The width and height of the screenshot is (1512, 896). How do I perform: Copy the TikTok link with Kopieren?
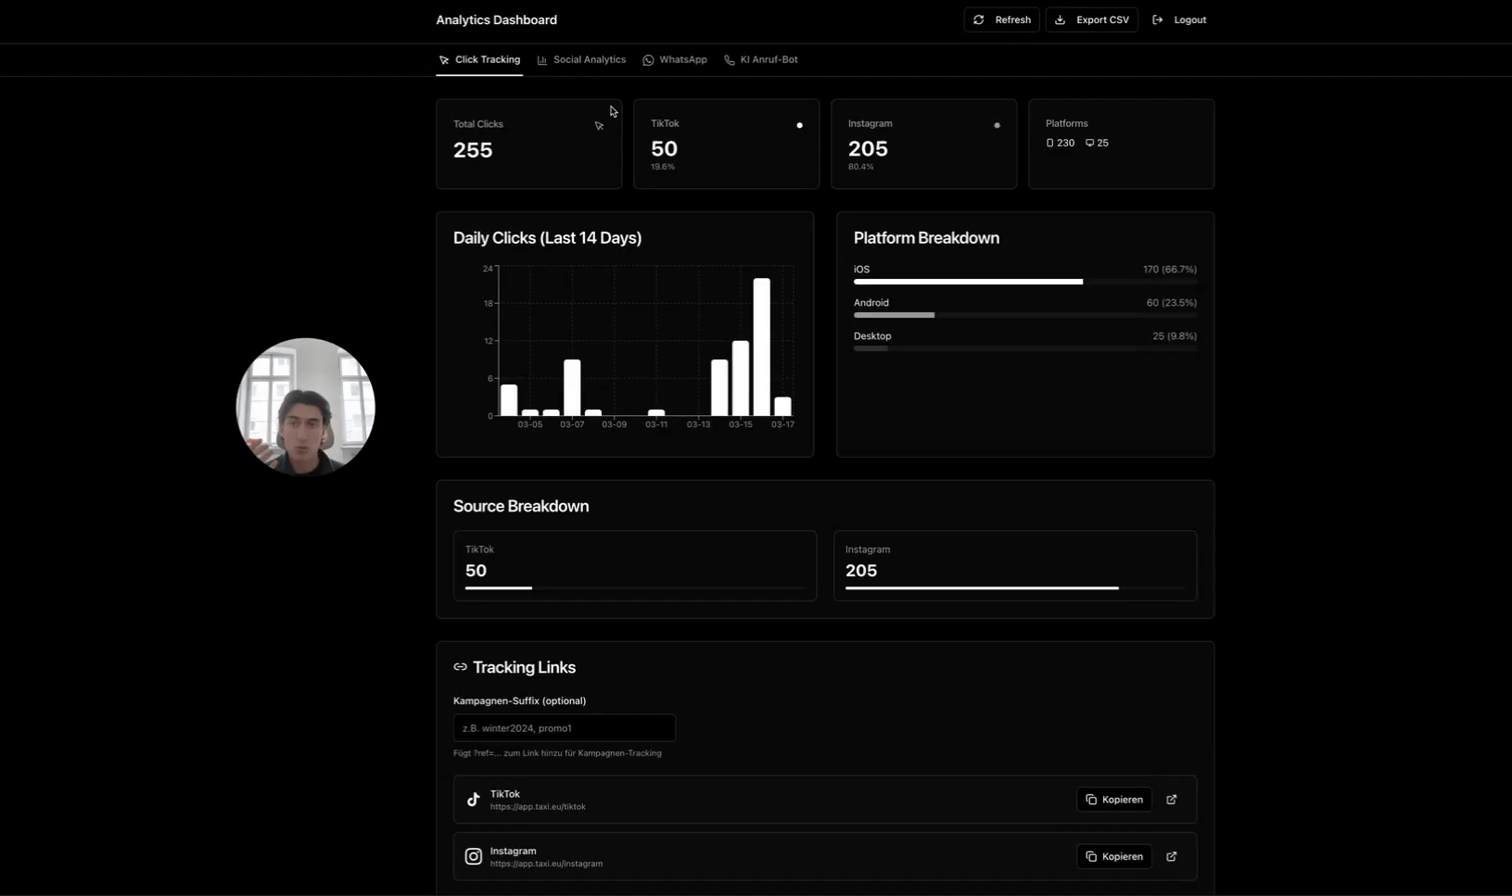1114,800
